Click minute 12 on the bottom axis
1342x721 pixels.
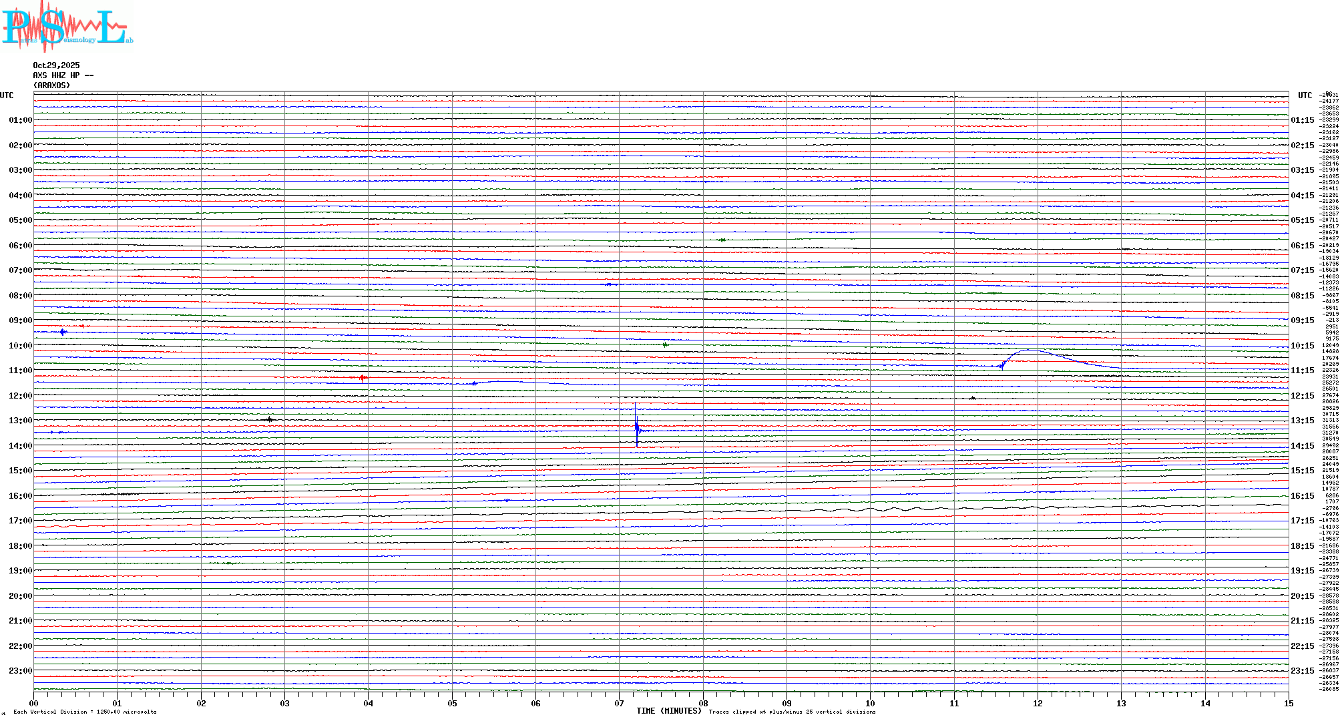tap(1038, 703)
